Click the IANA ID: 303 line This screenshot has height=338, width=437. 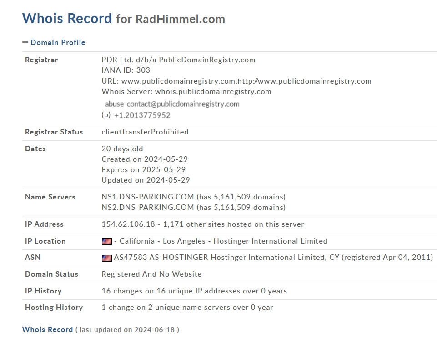[x=126, y=70]
